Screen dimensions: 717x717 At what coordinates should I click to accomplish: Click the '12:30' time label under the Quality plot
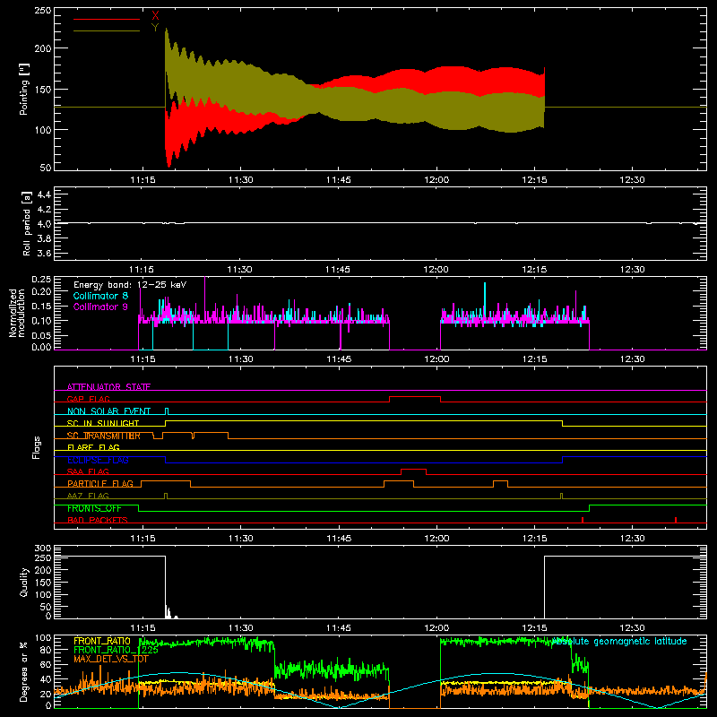point(633,628)
